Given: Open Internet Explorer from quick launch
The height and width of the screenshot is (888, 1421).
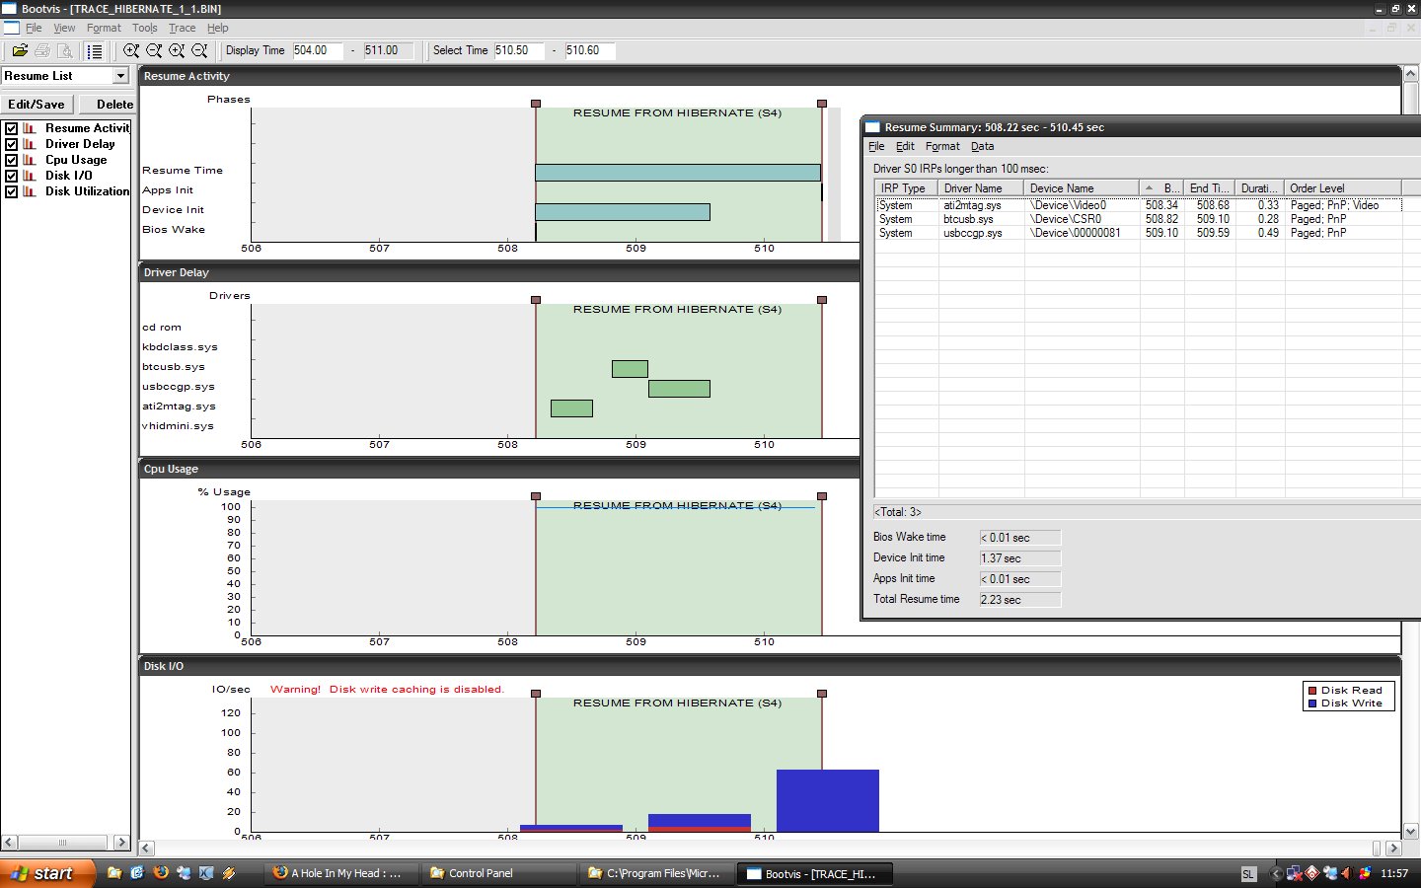Looking at the screenshot, I should [x=137, y=873].
